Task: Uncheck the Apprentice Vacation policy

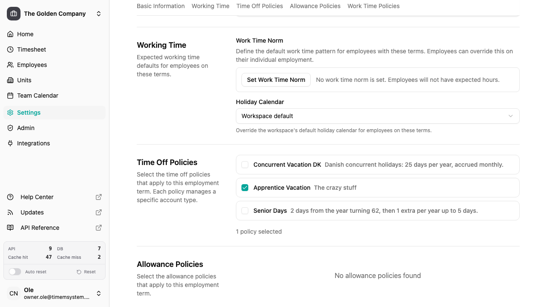Action: (x=245, y=187)
